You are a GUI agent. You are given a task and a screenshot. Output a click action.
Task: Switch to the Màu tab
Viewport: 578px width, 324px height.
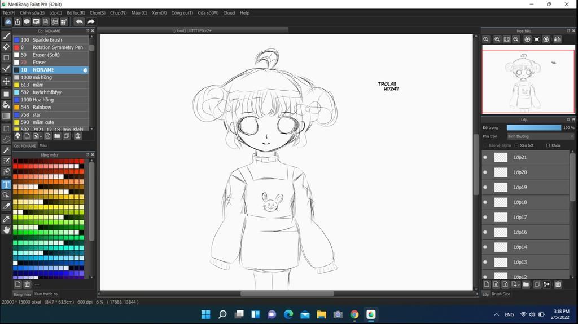pos(43,145)
